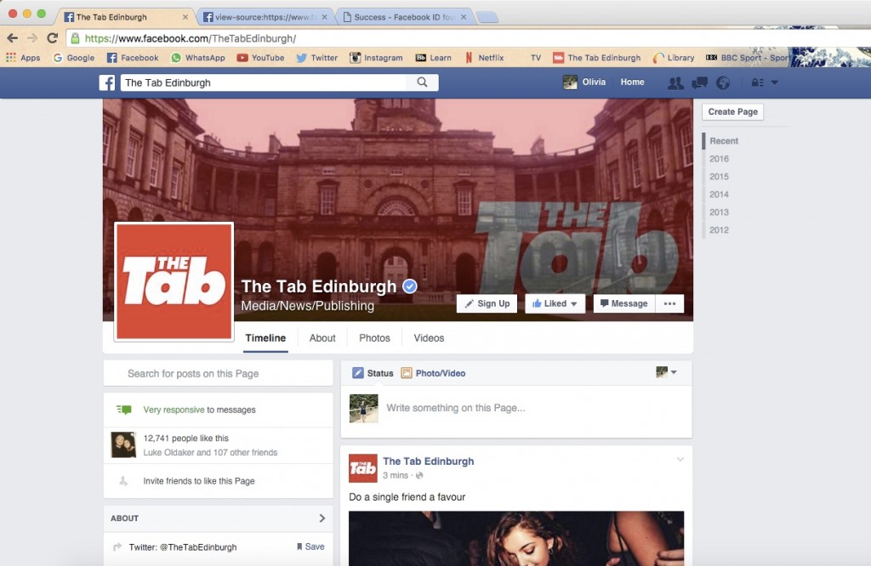The image size is (871, 566).
Task: Click the verified badge next to page name
Action: pyautogui.click(x=409, y=286)
